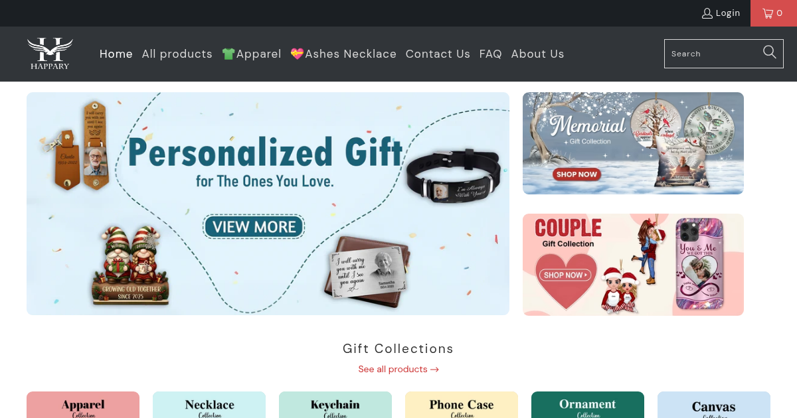Image resolution: width=797 pixels, height=418 pixels.
Task: Open the Canvas collection tile
Action: pyautogui.click(x=714, y=405)
